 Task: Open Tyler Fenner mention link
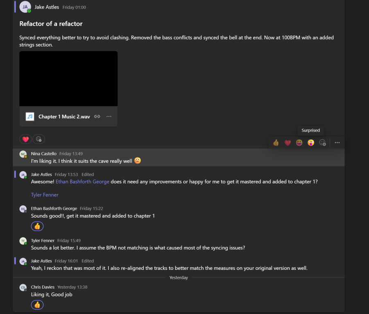tap(45, 195)
